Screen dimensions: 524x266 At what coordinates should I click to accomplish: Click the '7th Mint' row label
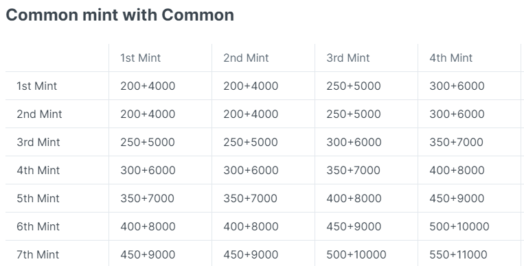[x=38, y=254]
